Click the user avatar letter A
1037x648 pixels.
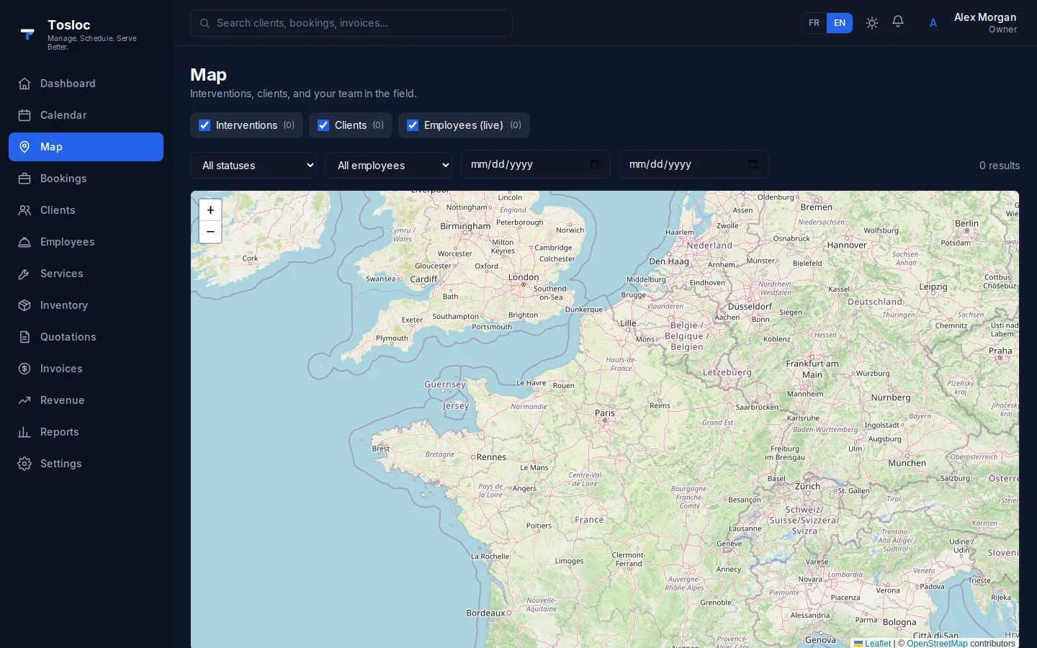point(933,23)
